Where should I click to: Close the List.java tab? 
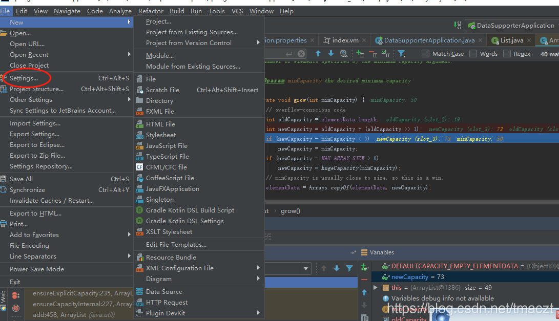click(x=529, y=40)
